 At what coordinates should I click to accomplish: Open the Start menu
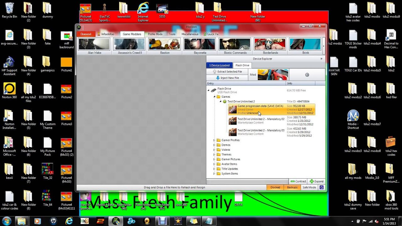tap(7, 221)
